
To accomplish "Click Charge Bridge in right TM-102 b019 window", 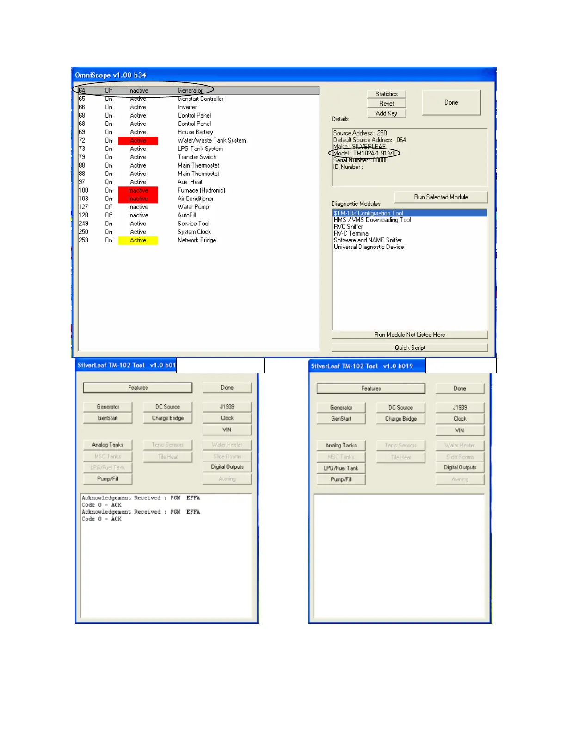I will (x=400, y=419).
